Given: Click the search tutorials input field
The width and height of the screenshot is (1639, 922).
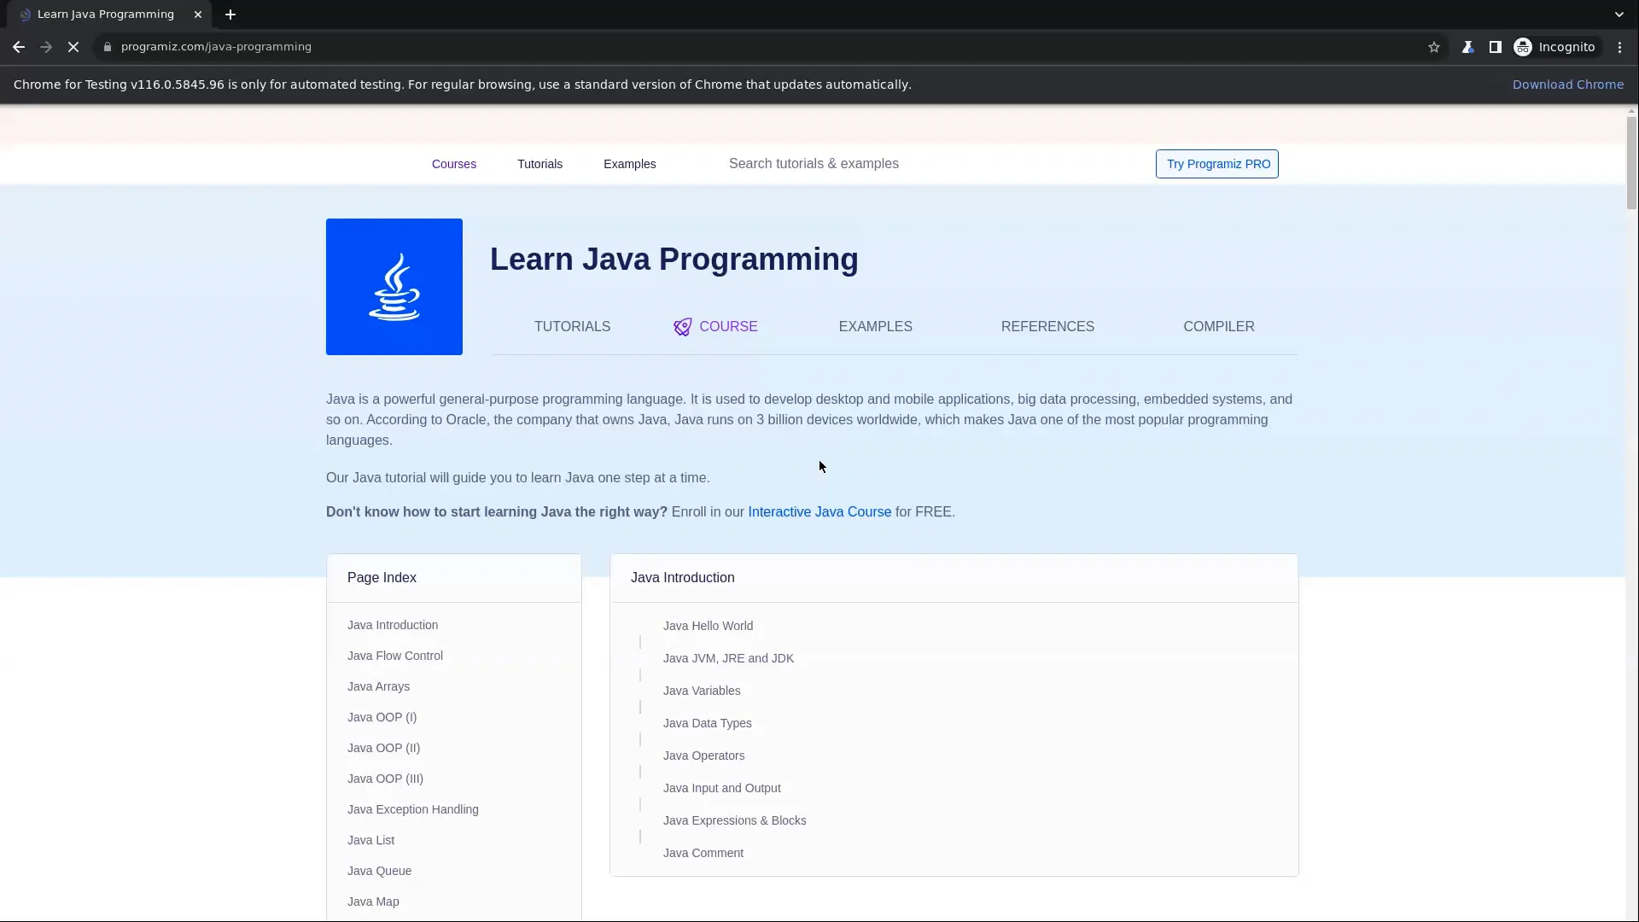Looking at the screenshot, I should click(814, 164).
